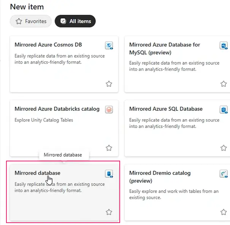Viewport: 230px width, 225px height.
Task: Open the Mirrored Azure Cosmos DB title
Action: tap(48, 45)
